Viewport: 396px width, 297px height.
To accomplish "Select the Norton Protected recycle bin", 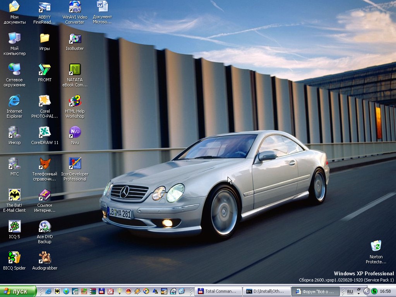I will point(376,247).
